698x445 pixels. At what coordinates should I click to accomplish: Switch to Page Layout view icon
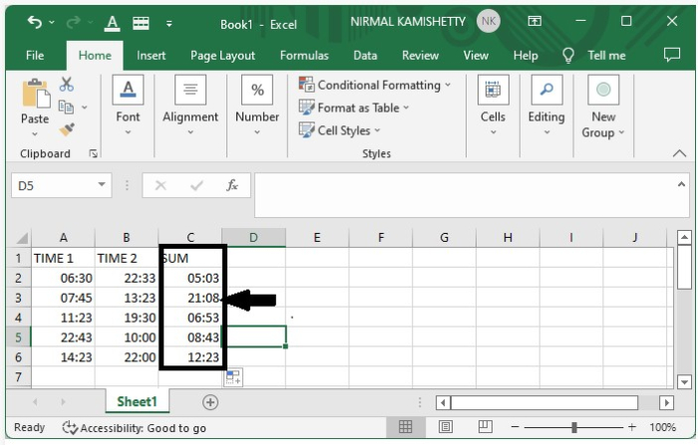(x=446, y=427)
